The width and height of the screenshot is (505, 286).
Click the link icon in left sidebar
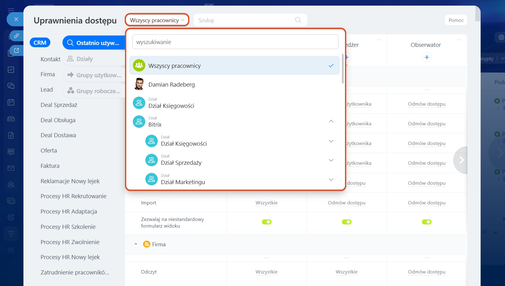coord(17,36)
